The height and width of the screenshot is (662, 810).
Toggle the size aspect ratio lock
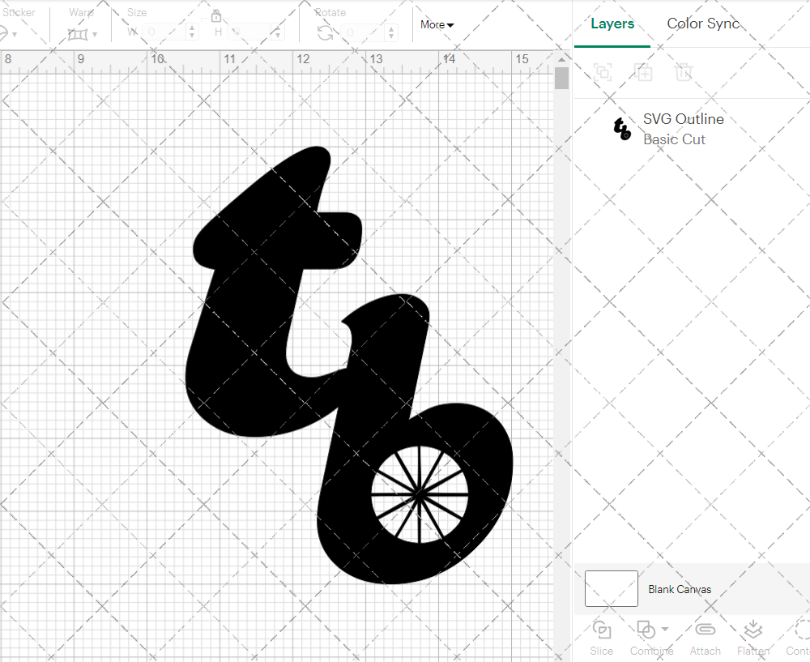click(x=216, y=16)
